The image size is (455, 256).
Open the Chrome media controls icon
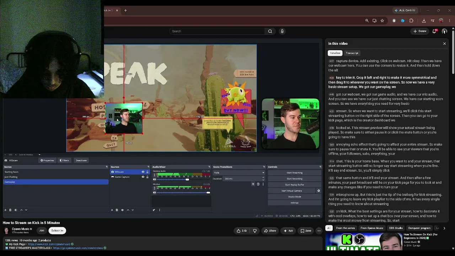pos(432,21)
